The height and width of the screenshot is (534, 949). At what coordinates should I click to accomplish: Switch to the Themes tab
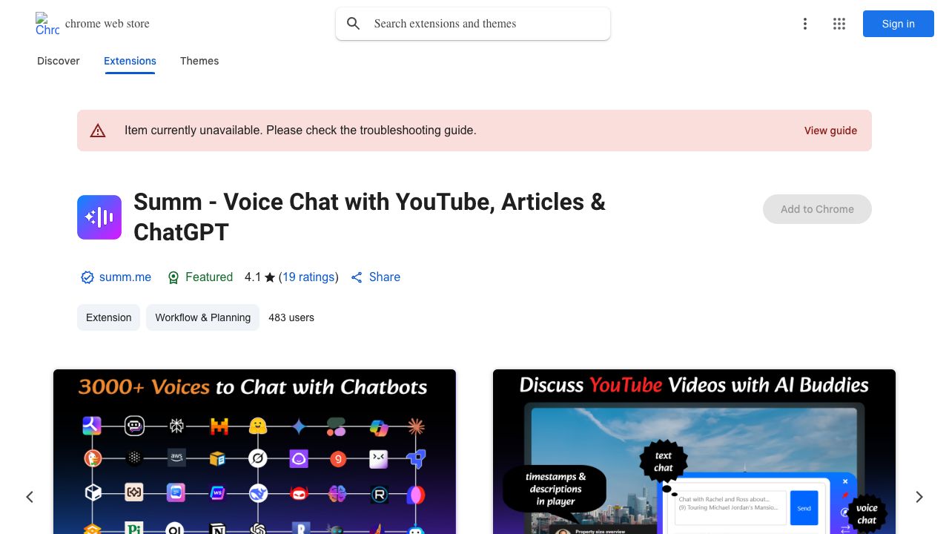tap(199, 61)
